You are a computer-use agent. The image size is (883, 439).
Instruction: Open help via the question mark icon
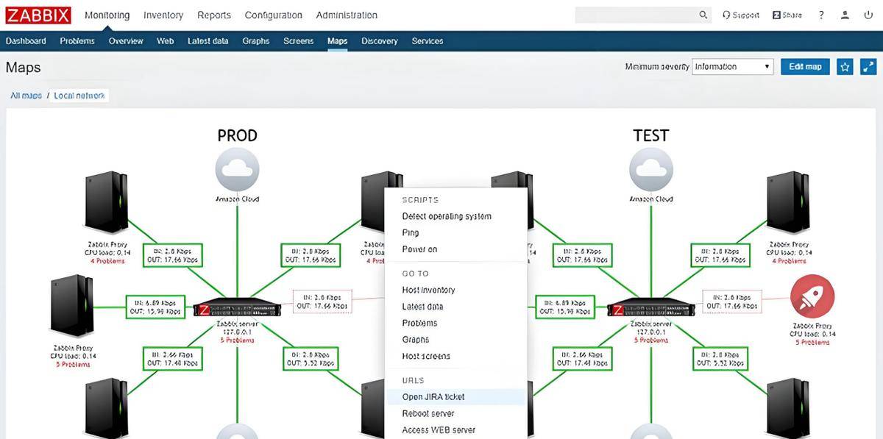(x=820, y=14)
